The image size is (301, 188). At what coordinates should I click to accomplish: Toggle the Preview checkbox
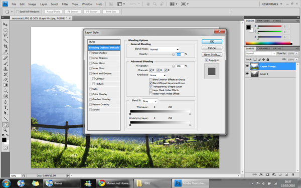pyautogui.click(x=206, y=60)
